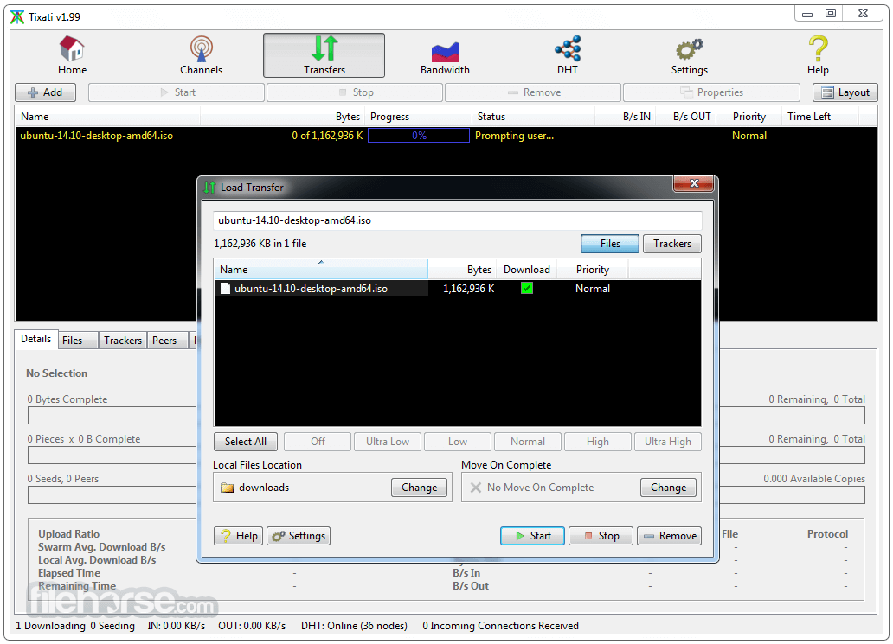
Task: Click the 0% progress bar of ubuntu transfer
Action: pyautogui.click(x=419, y=136)
